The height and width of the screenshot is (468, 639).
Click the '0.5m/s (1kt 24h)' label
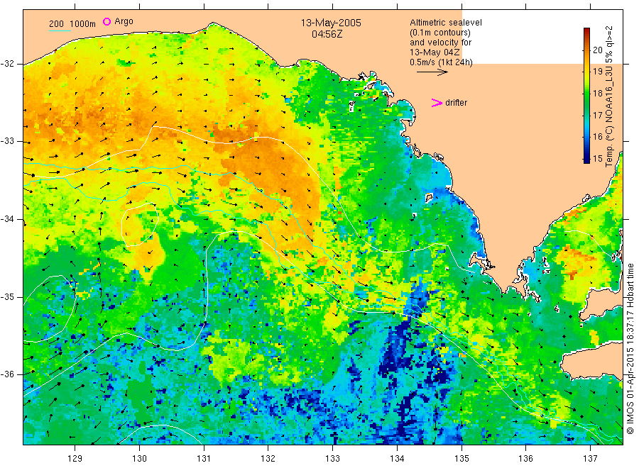[x=442, y=62]
